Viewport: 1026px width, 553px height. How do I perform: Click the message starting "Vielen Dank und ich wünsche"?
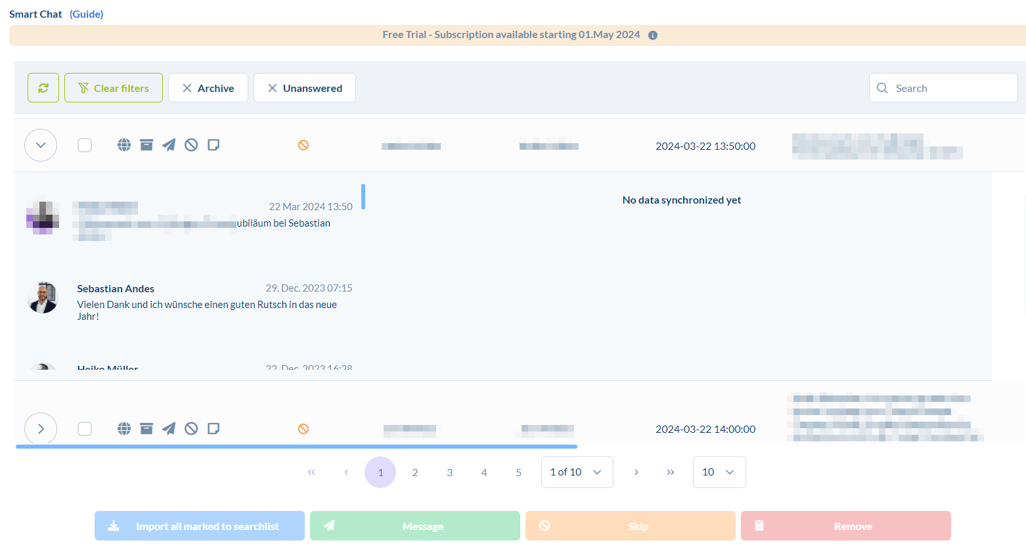[x=207, y=310]
